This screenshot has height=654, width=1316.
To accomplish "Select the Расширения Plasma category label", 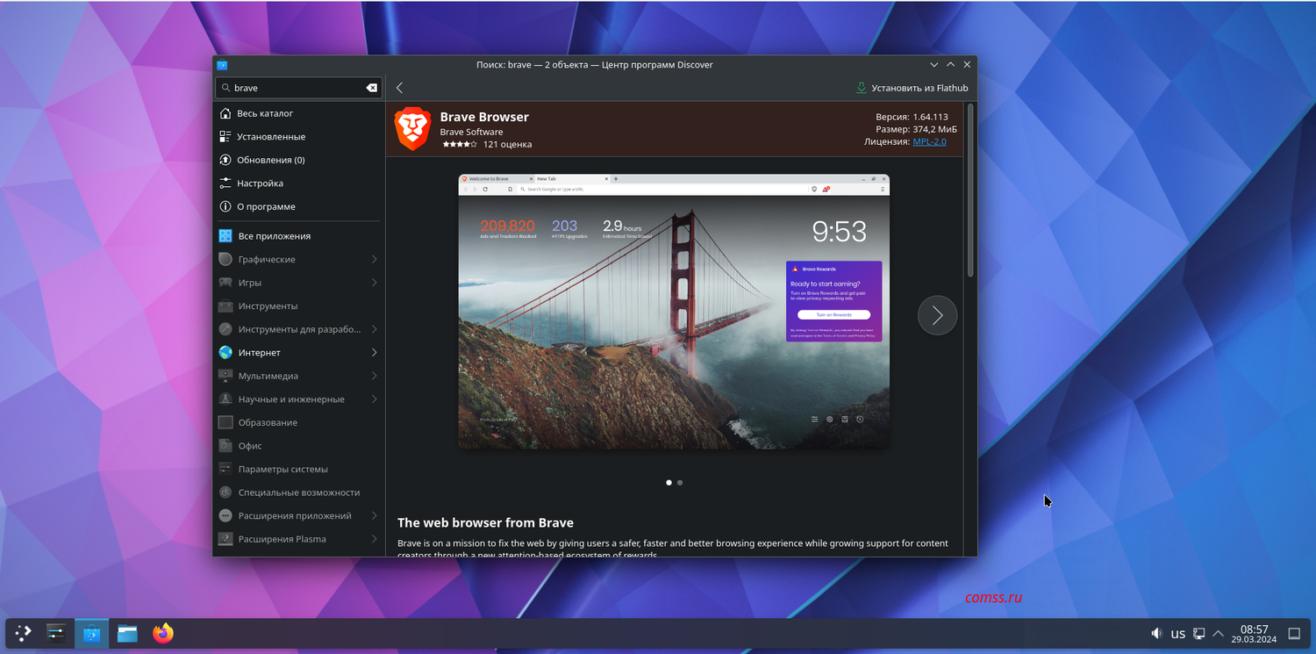I will tap(282, 539).
